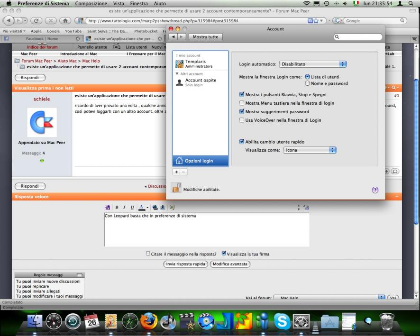The image size is (420, 336).
Task: Launch Safari compass icon in Dock
Action: [130, 321]
